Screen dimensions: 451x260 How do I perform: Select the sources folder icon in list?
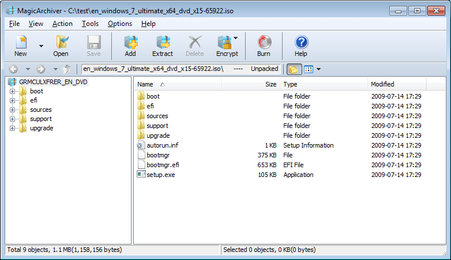(x=141, y=116)
